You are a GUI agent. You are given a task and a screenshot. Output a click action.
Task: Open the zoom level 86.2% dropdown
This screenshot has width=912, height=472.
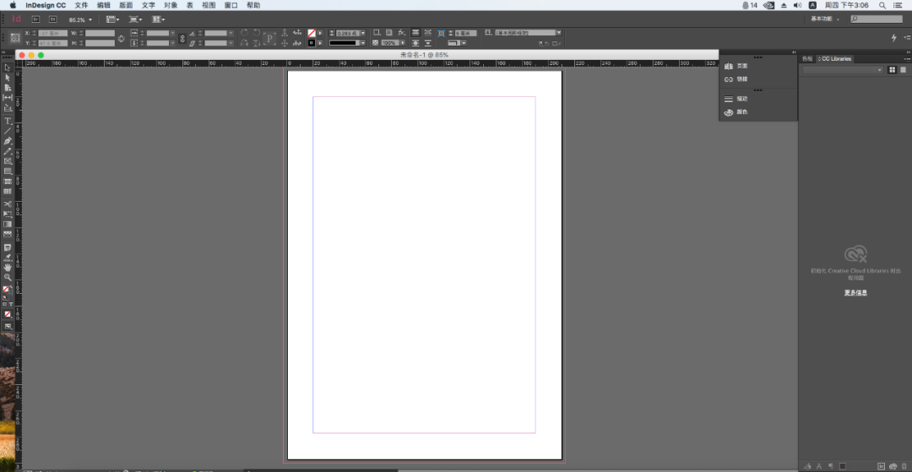[x=90, y=19]
